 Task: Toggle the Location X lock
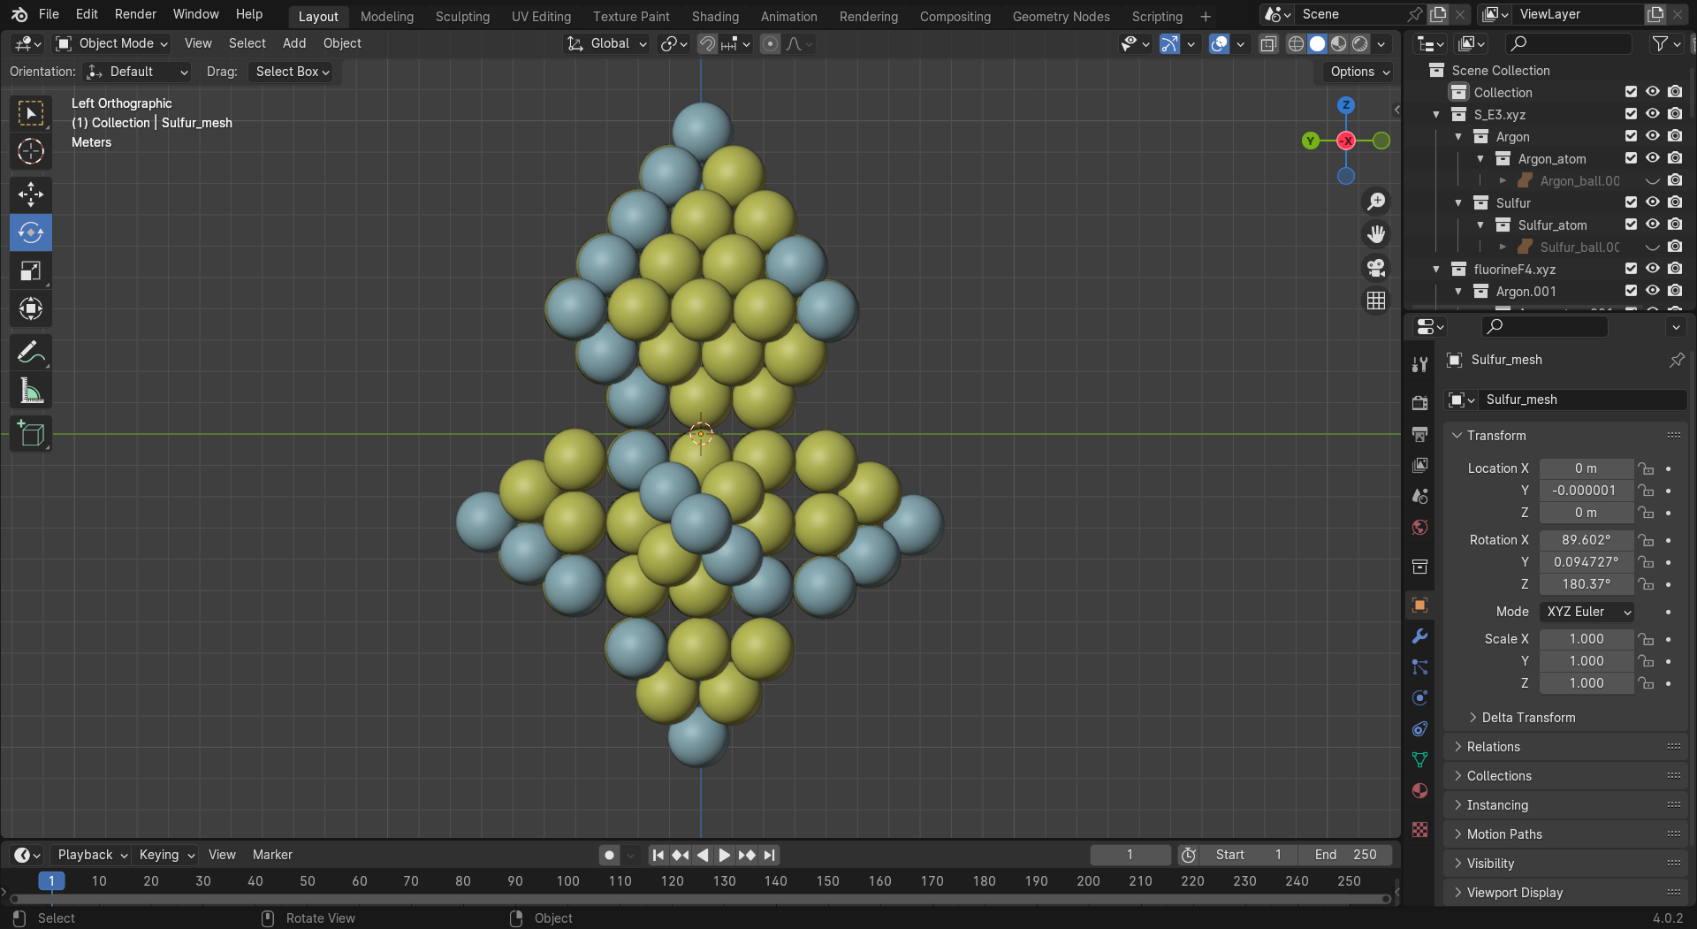1645,468
